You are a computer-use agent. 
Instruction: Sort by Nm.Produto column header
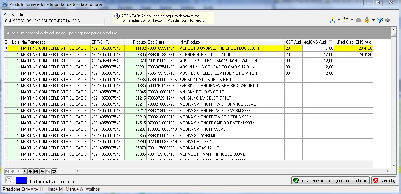[232, 42]
